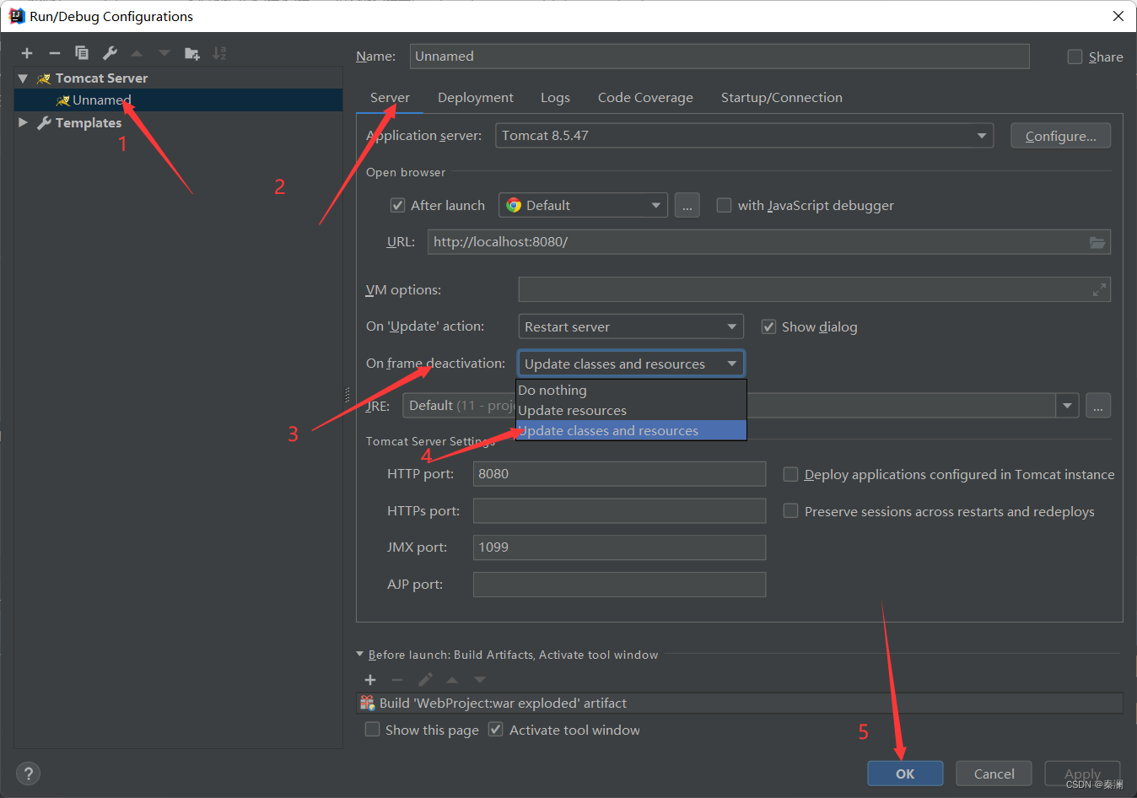Collapse the Tomcat Server tree node
Image resolution: width=1137 pixels, height=798 pixels.
[23, 78]
